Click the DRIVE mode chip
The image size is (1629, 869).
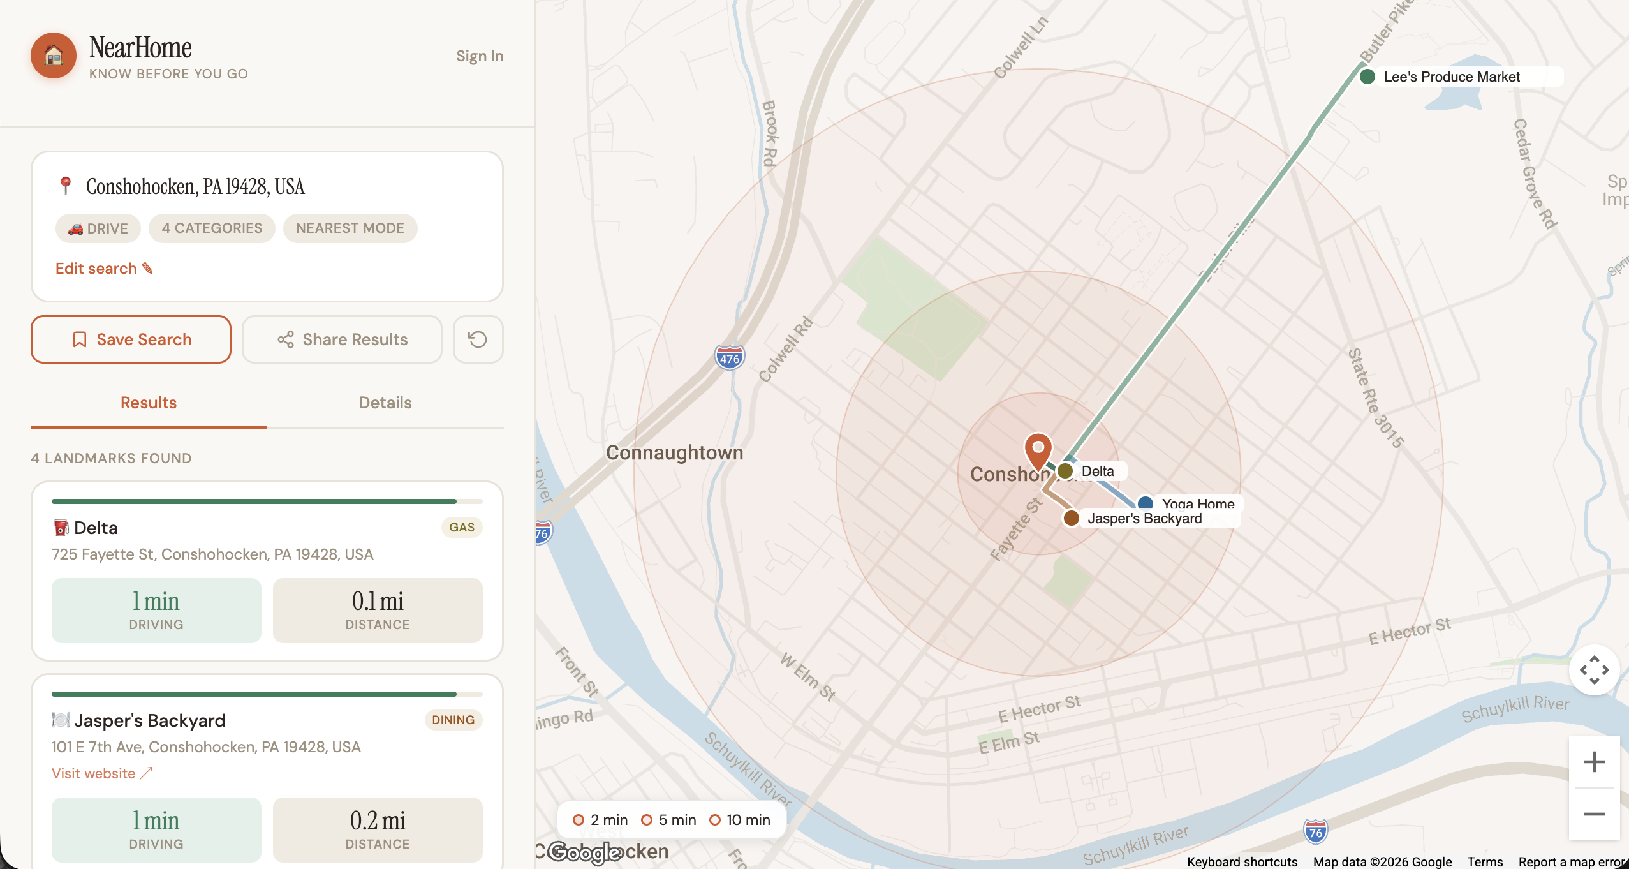(98, 228)
